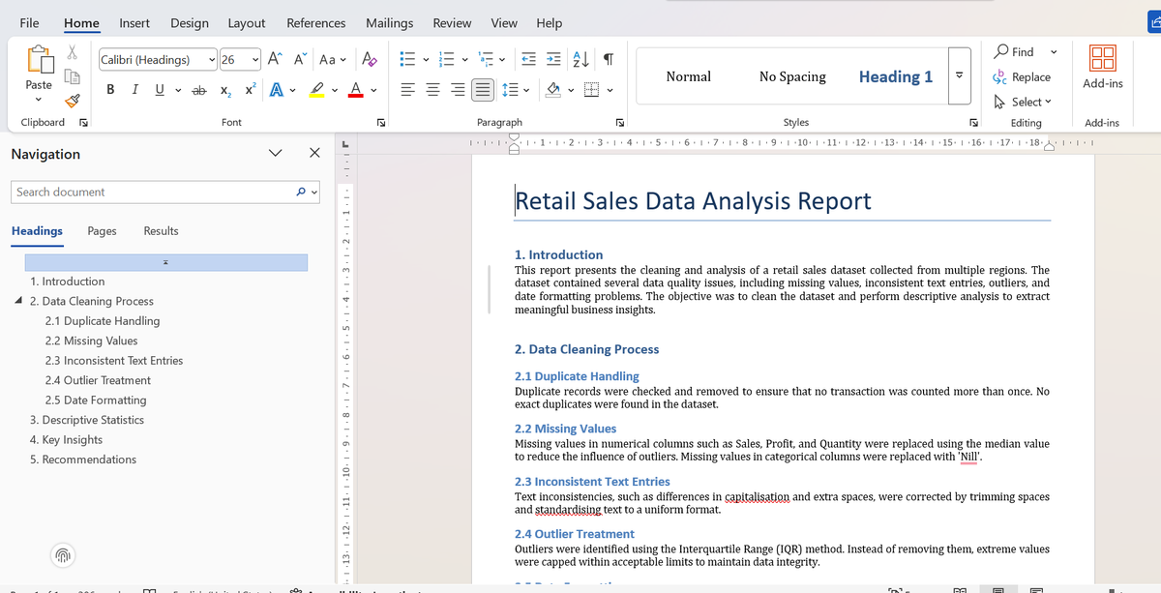The image size is (1161, 593).
Task: Toggle bold formatting
Action: coord(111,89)
